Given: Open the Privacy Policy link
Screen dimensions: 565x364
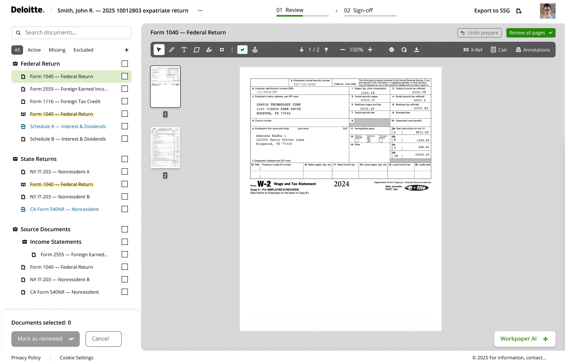Looking at the screenshot, I should [26, 358].
